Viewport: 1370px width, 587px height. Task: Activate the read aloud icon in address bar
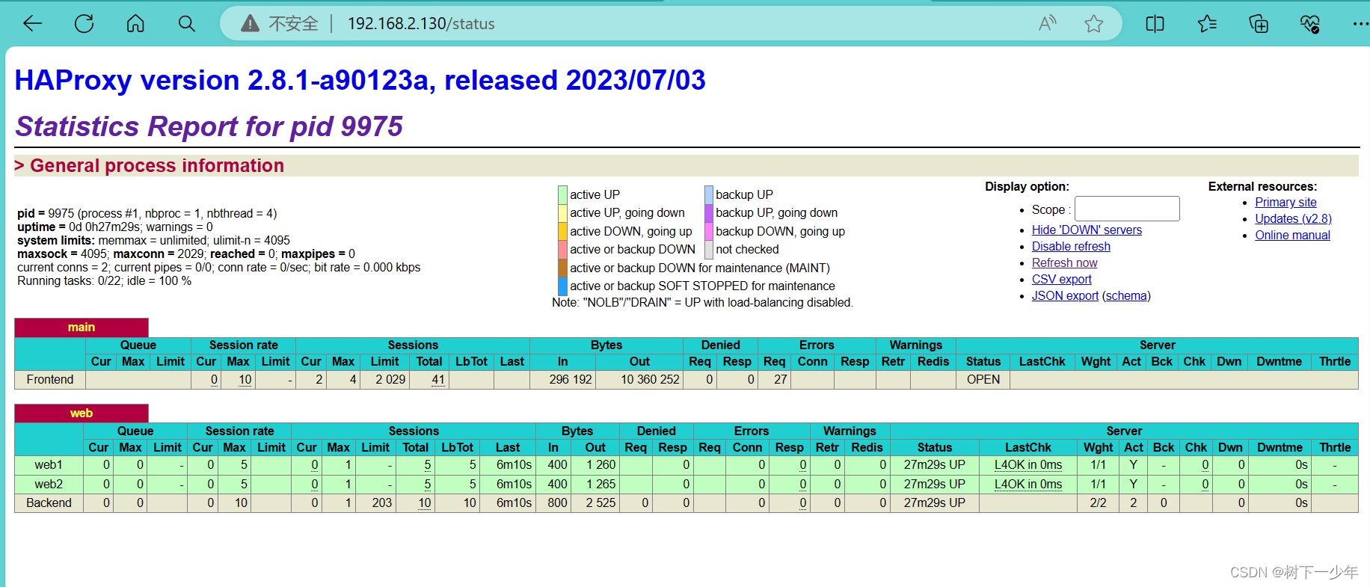pyautogui.click(x=1048, y=24)
